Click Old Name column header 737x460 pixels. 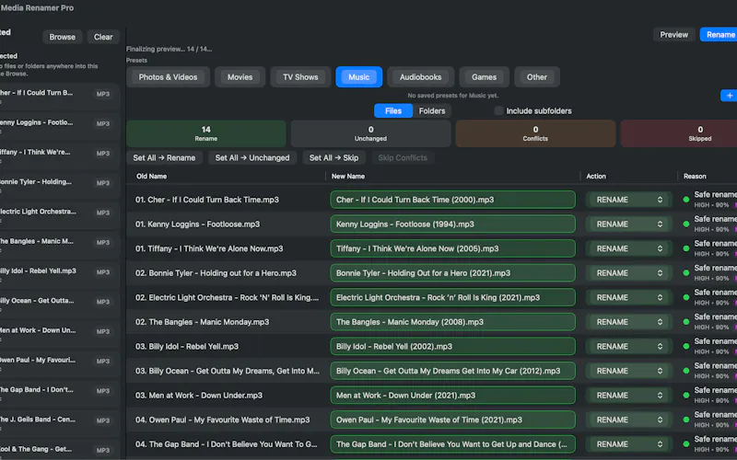[151, 176]
